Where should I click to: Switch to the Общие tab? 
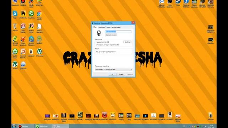click(x=95, y=27)
